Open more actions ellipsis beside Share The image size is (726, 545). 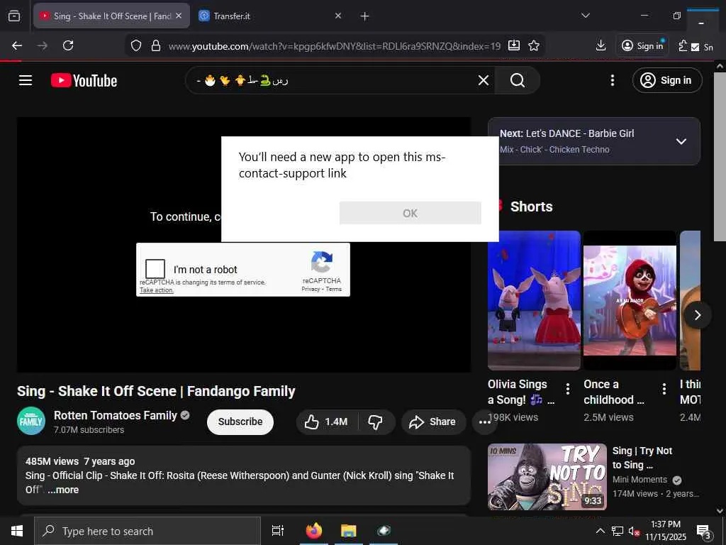484,422
